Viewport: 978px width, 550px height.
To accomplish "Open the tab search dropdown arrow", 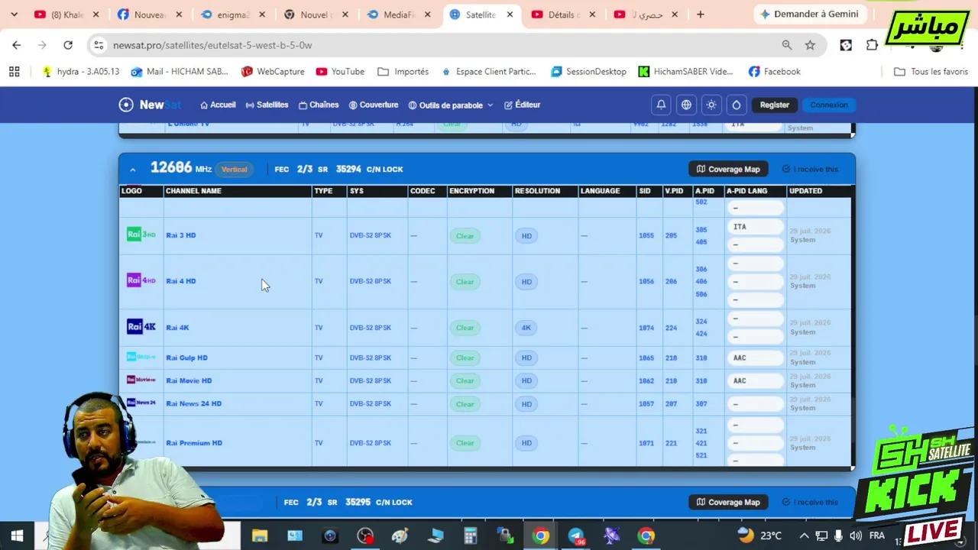I will [x=14, y=15].
